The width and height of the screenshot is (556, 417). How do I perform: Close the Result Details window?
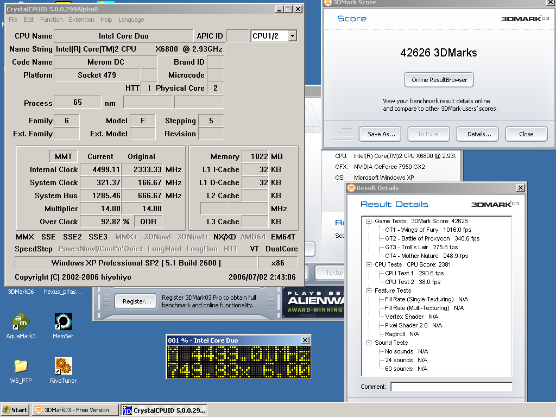click(x=521, y=187)
